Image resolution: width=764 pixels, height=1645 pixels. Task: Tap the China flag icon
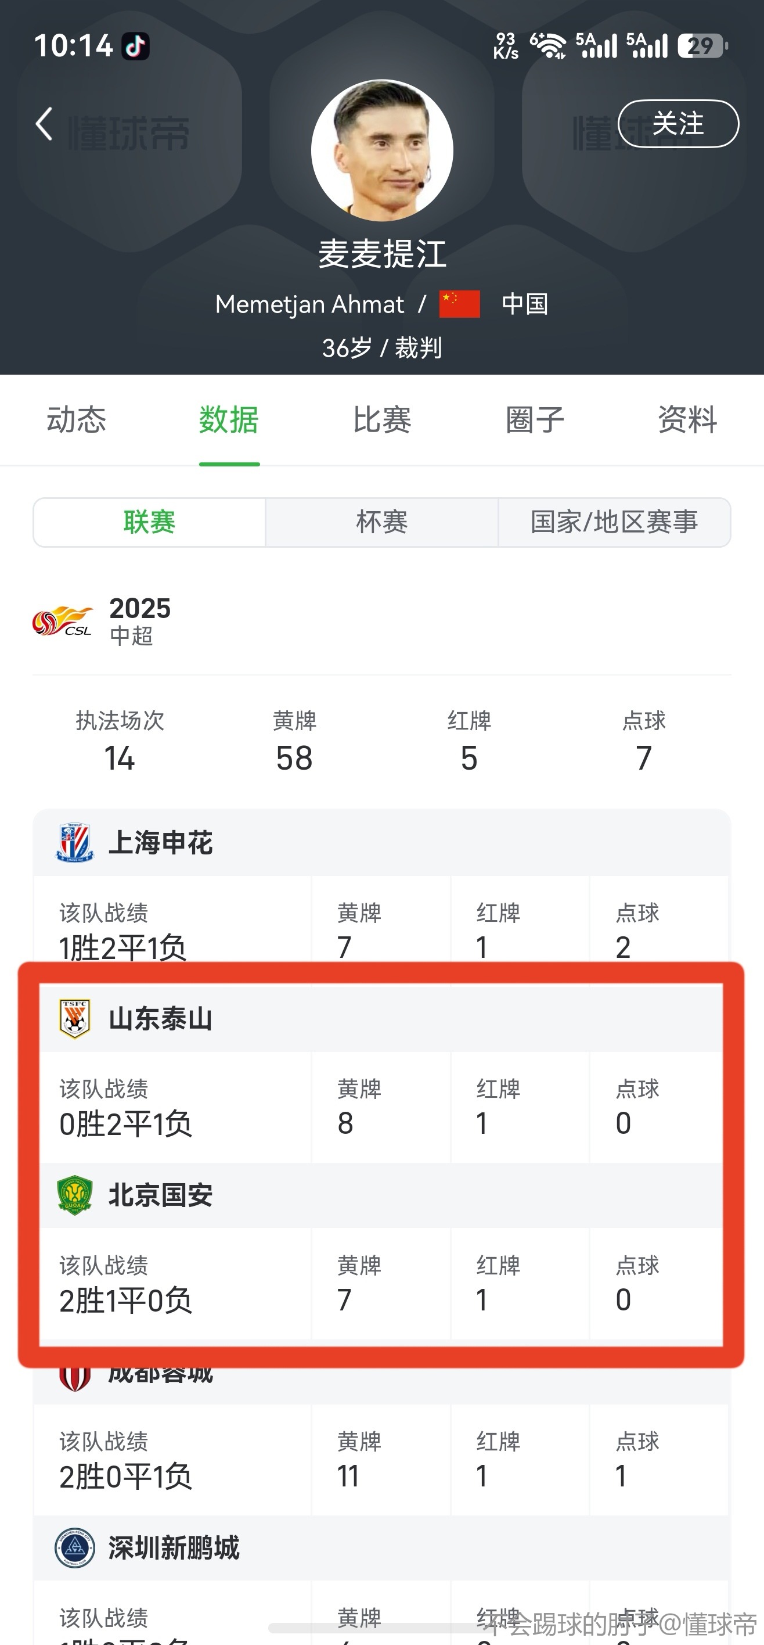pos(459,304)
